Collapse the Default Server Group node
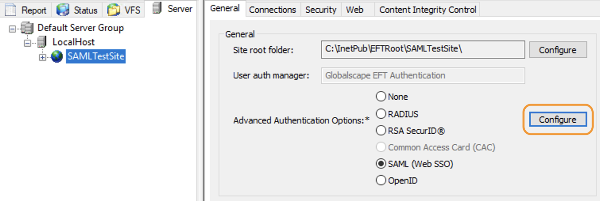The image size is (600, 201). point(13,28)
